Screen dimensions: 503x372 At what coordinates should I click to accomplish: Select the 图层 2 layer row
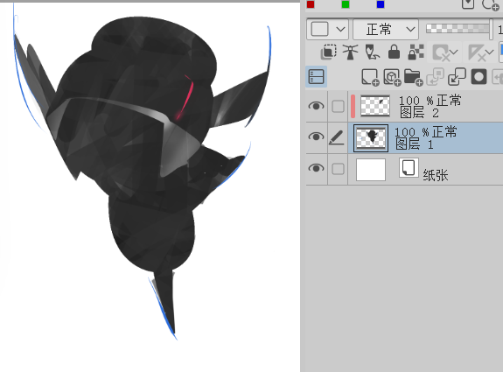[425, 106]
